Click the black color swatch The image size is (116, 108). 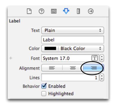click(x=50, y=48)
